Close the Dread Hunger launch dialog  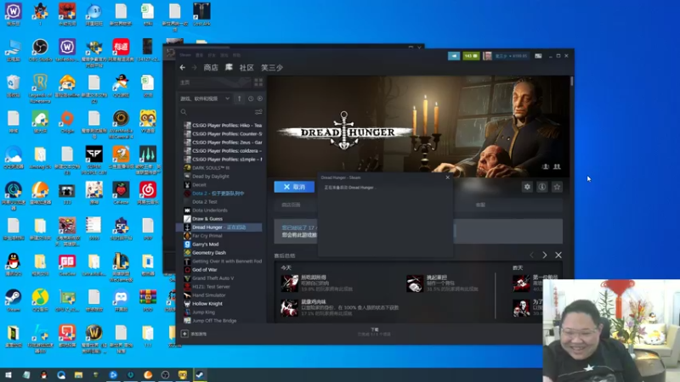448,177
